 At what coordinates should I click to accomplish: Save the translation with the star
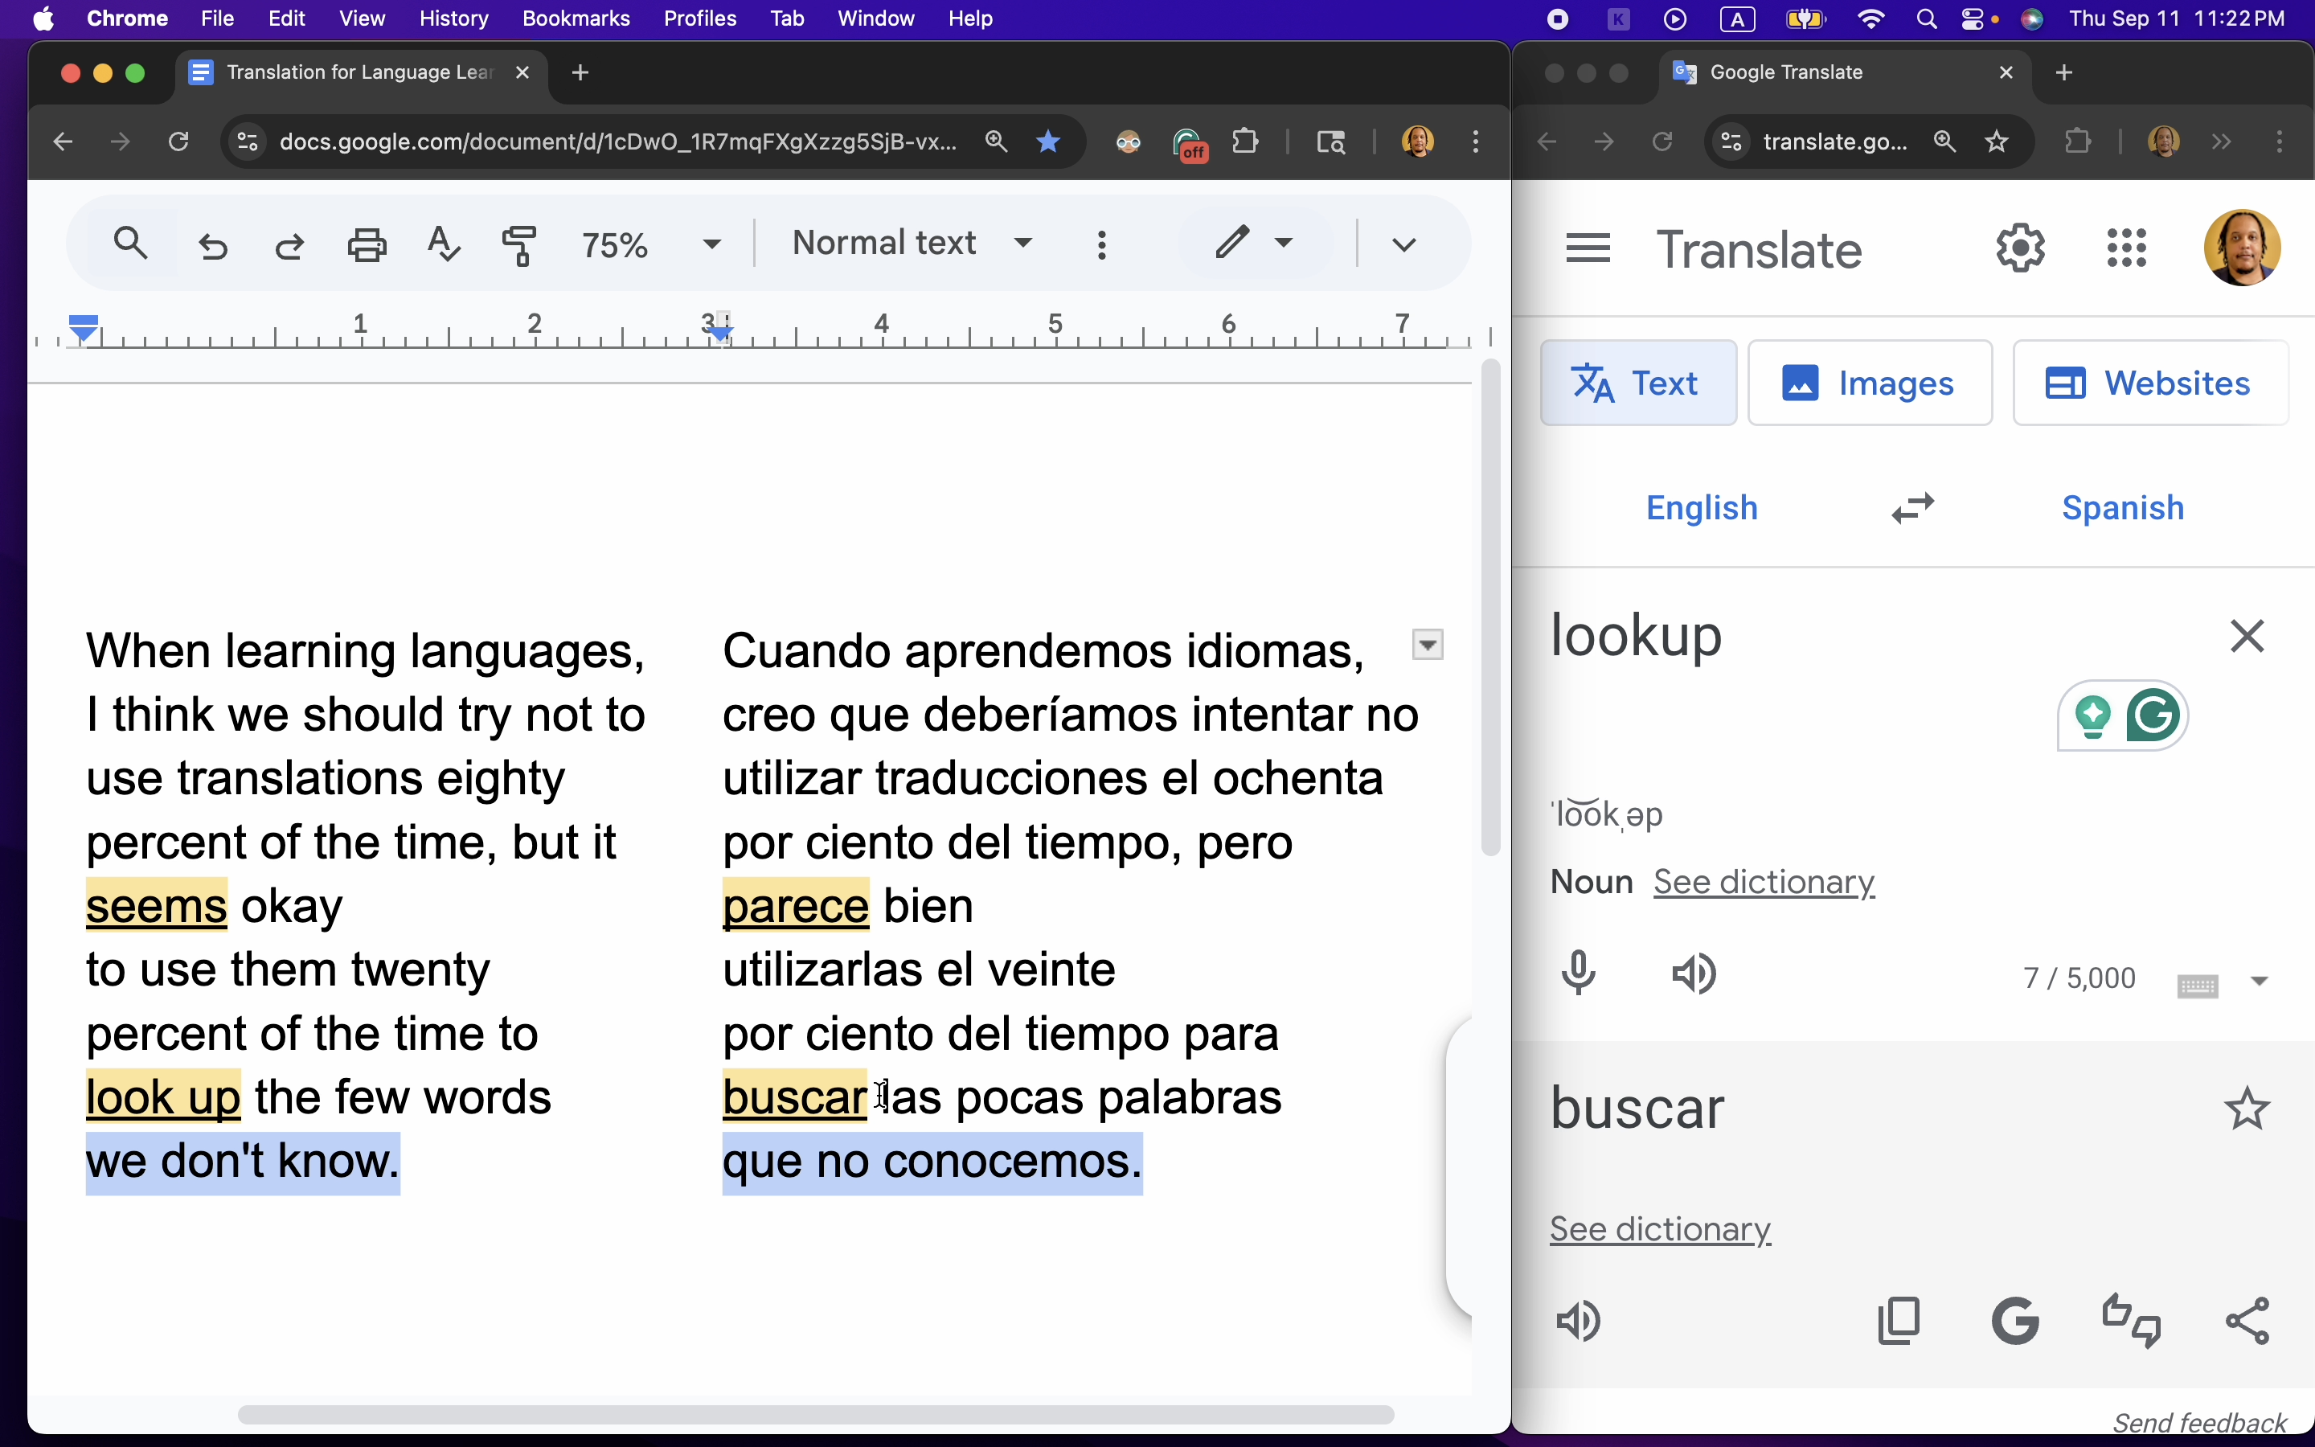point(2246,1109)
